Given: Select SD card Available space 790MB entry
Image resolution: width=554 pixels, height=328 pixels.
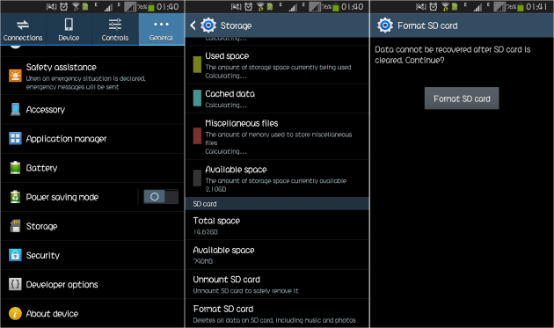Looking at the screenshot, I should [x=277, y=254].
